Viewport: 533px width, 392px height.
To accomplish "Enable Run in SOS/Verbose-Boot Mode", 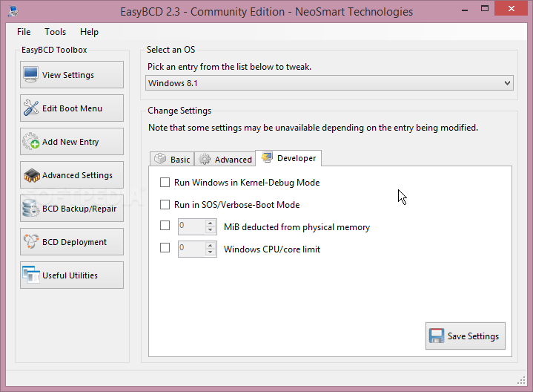I will pos(165,204).
